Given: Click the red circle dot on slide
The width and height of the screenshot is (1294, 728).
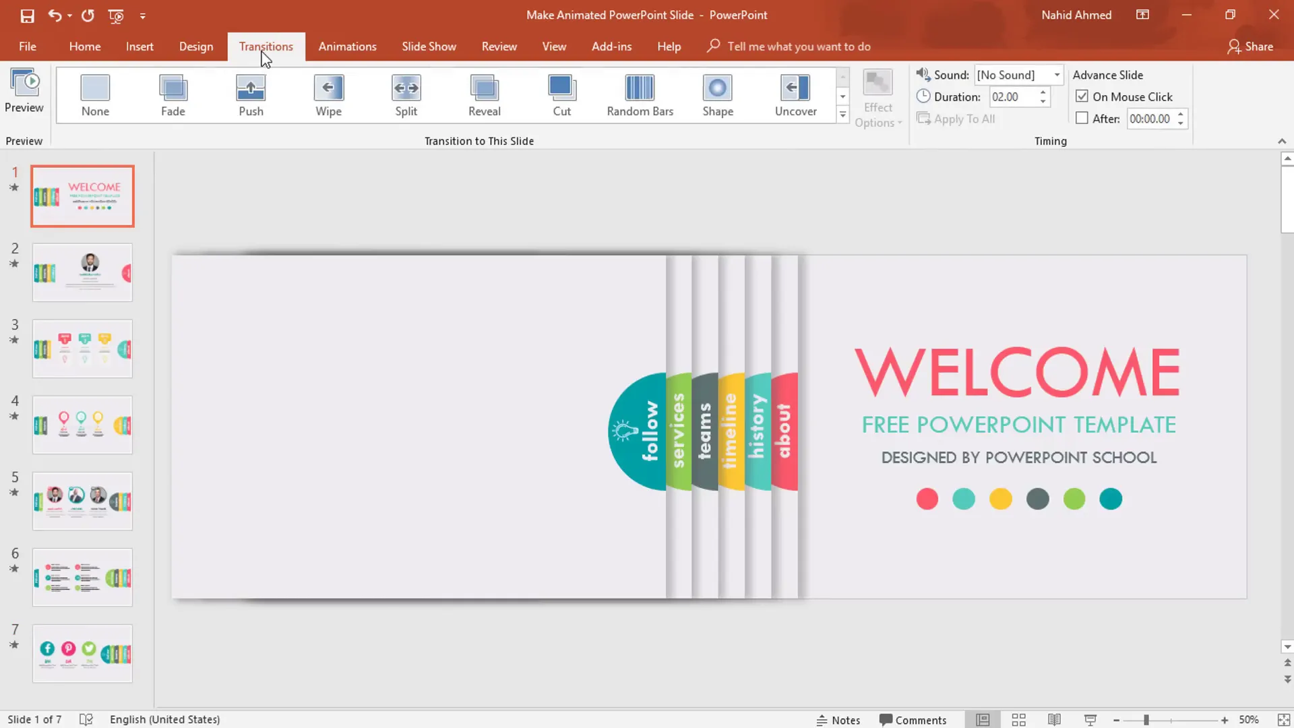Looking at the screenshot, I should click(x=927, y=499).
